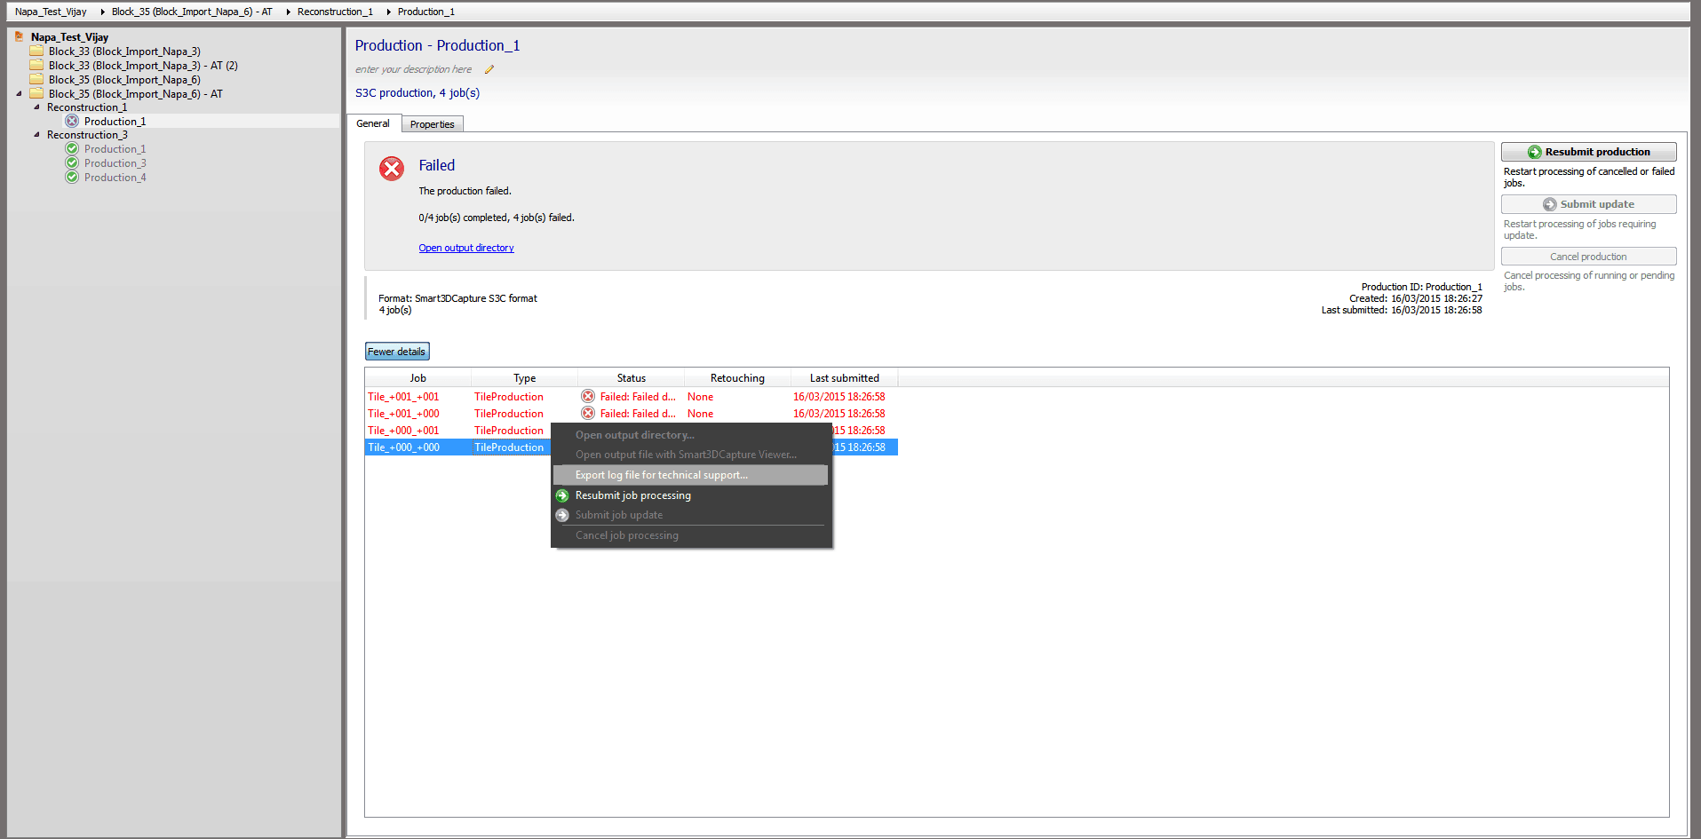
Task: Click green check icon next to Production_4
Action: coord(72,178)
